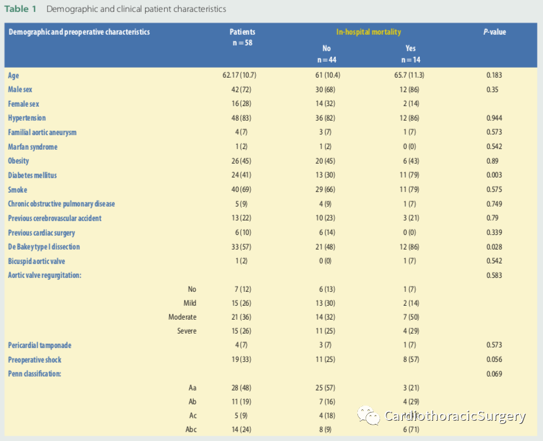Click the age value '65.7 (11.3)'
543x441 pixels.
(409, 75)
